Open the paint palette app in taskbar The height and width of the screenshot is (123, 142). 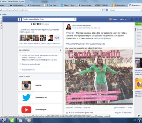29,120
